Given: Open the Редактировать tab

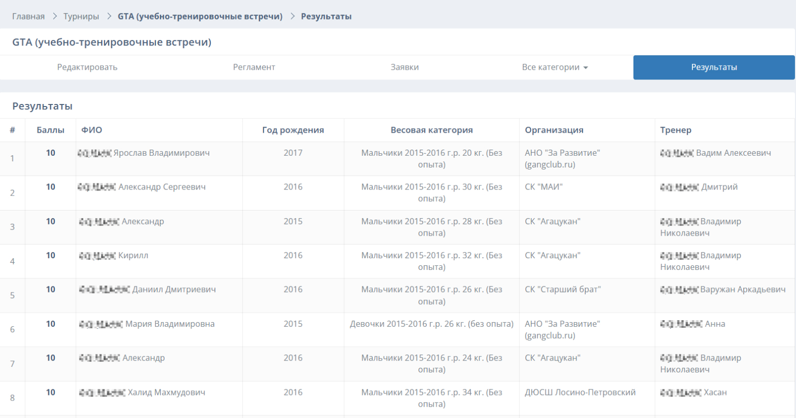Looking at the screenshot, I should click(87, 67).
